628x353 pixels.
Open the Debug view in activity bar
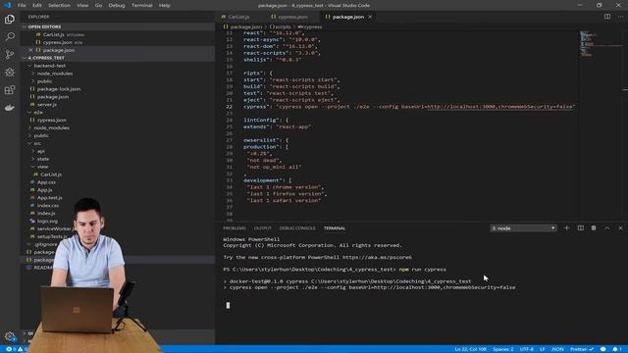point(10,72)
